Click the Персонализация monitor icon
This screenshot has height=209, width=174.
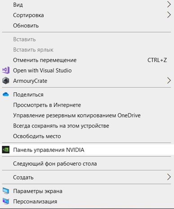[x=6, y=201]
